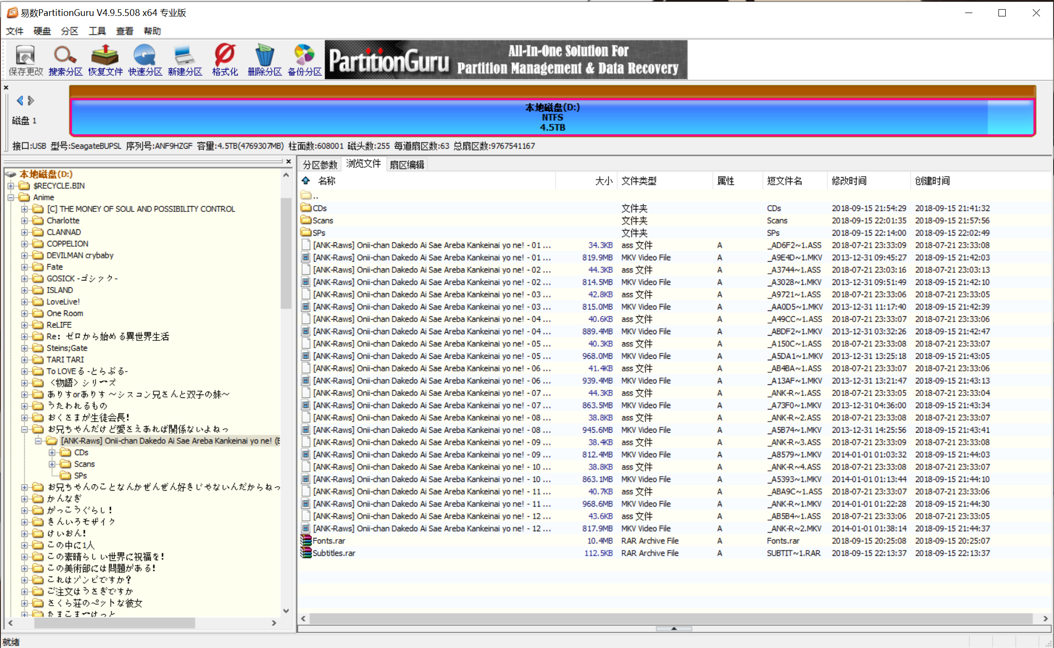
Task: Open the 查看 menu
Action: (x=125, y=31)
